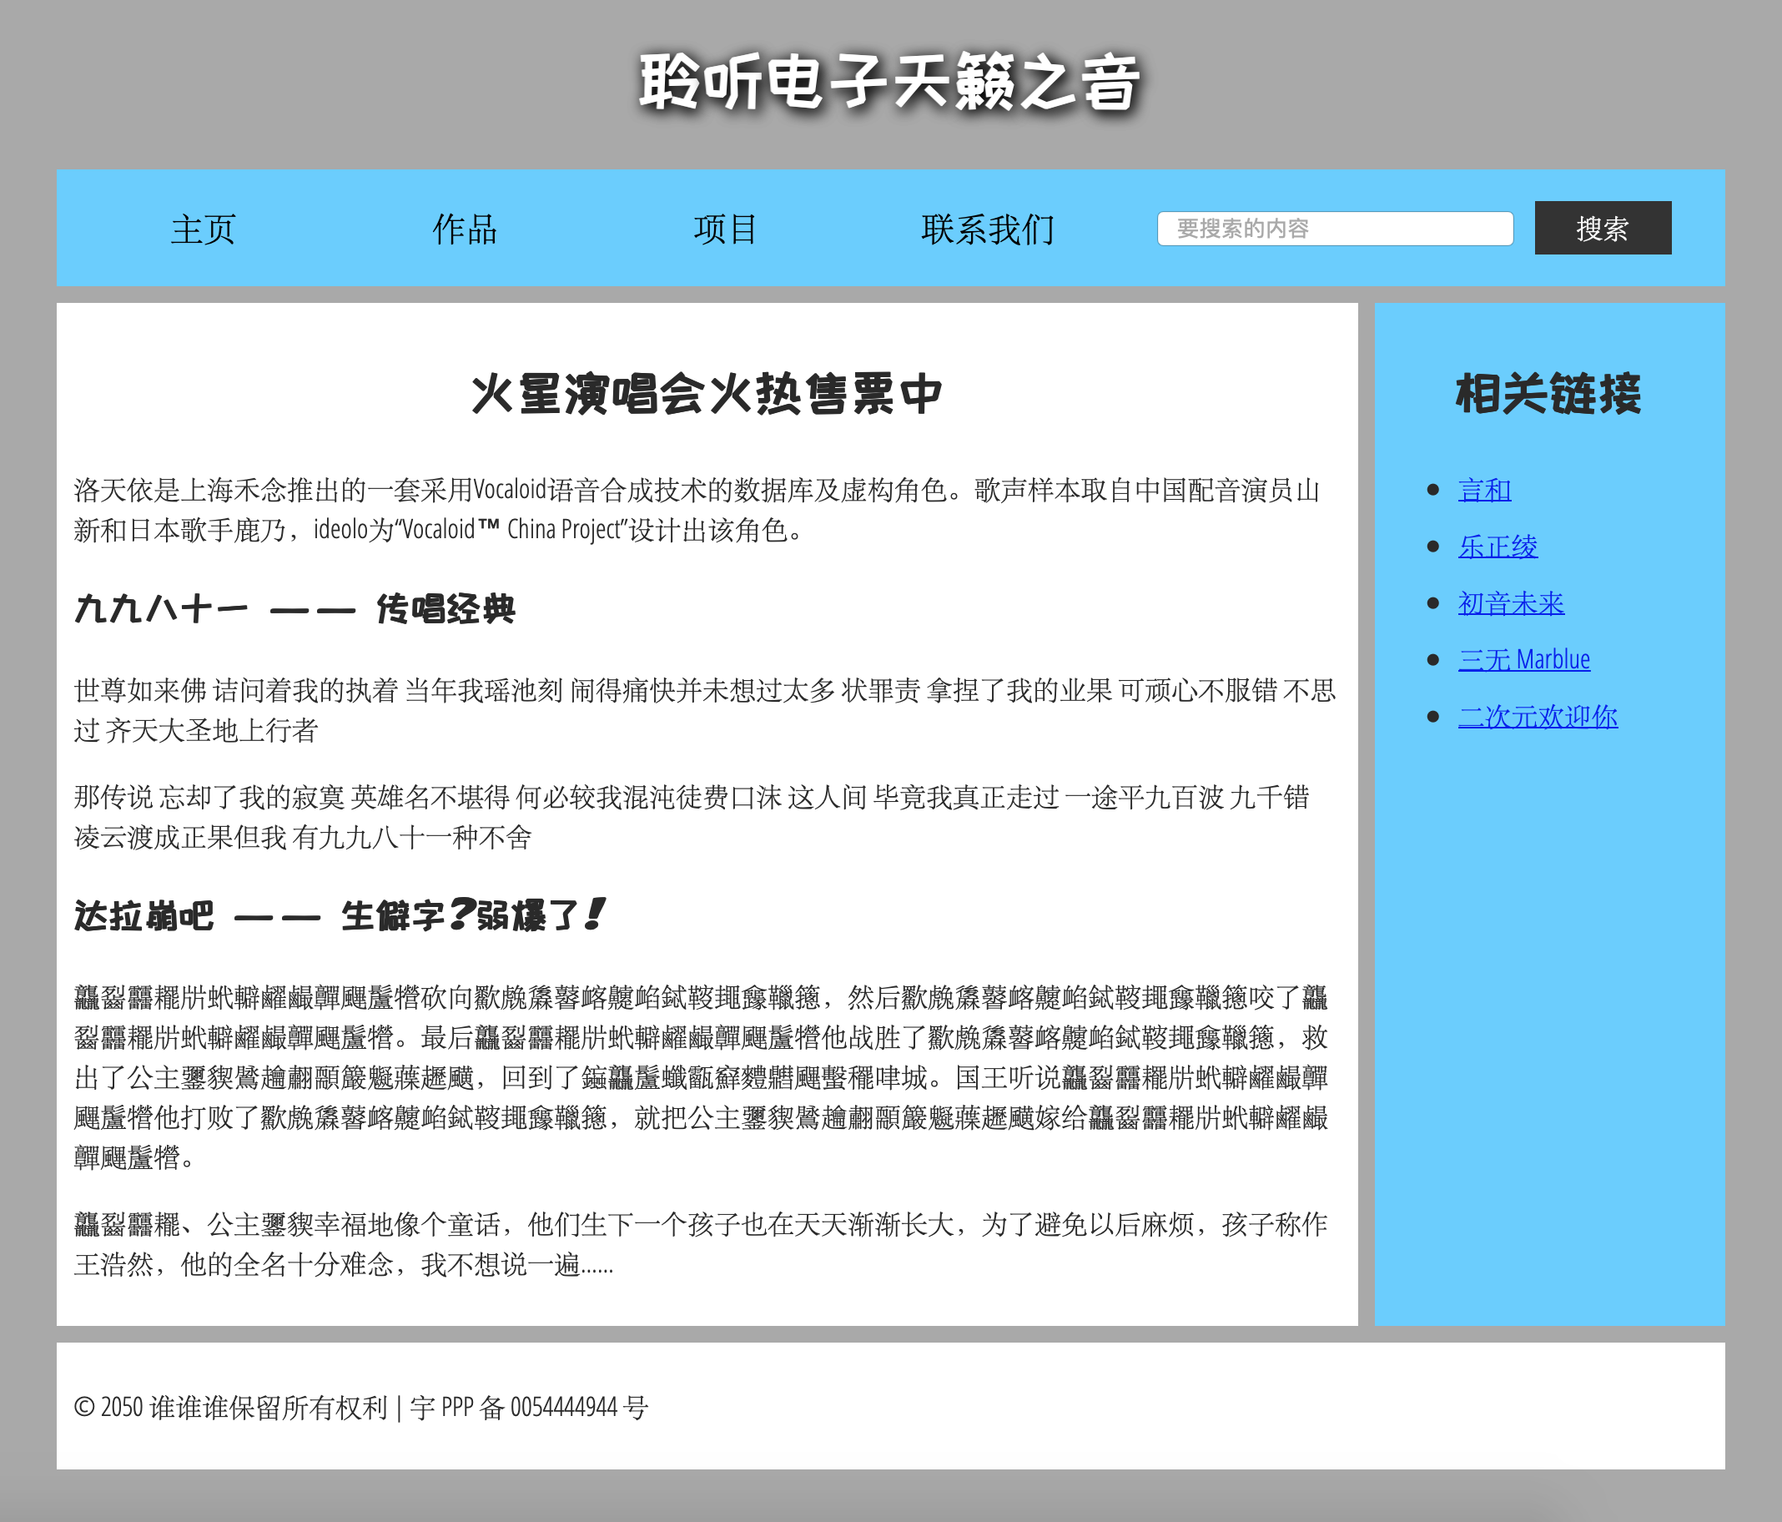Open the 三无 Marblue related link
Screen dimensions: 1782x1522
1524,659
